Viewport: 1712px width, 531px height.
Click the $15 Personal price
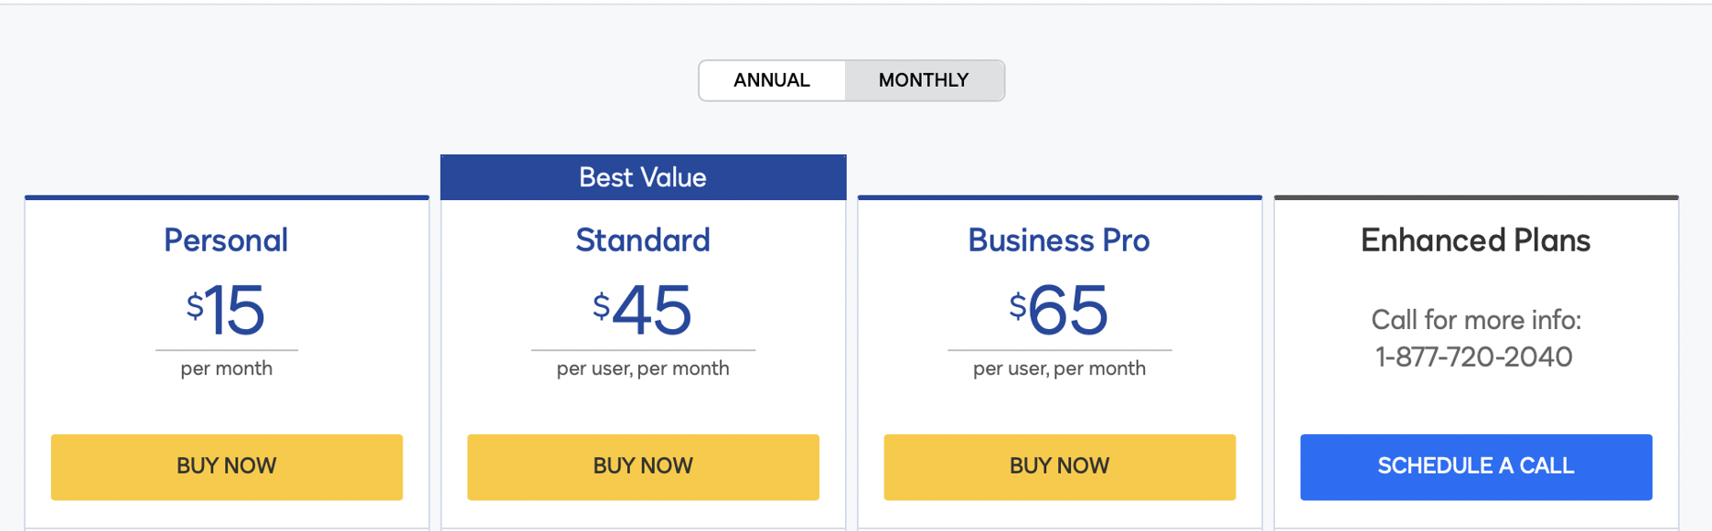(x=226, y=310)
